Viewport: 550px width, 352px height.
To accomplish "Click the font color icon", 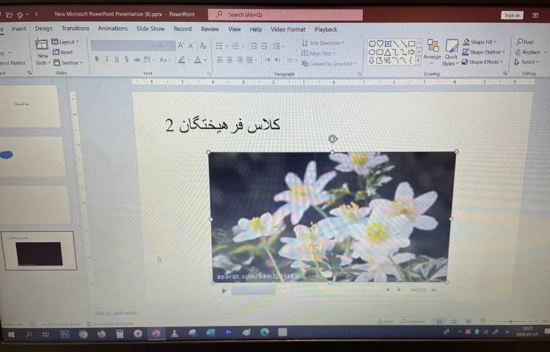I will pyautogui.click(x=198, y=60).
